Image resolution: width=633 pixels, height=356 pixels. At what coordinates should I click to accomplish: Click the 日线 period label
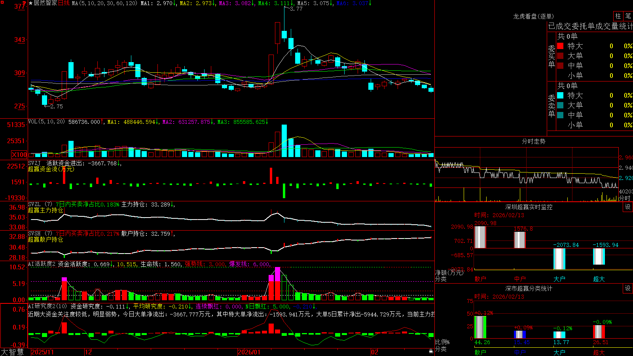[64, 3]
